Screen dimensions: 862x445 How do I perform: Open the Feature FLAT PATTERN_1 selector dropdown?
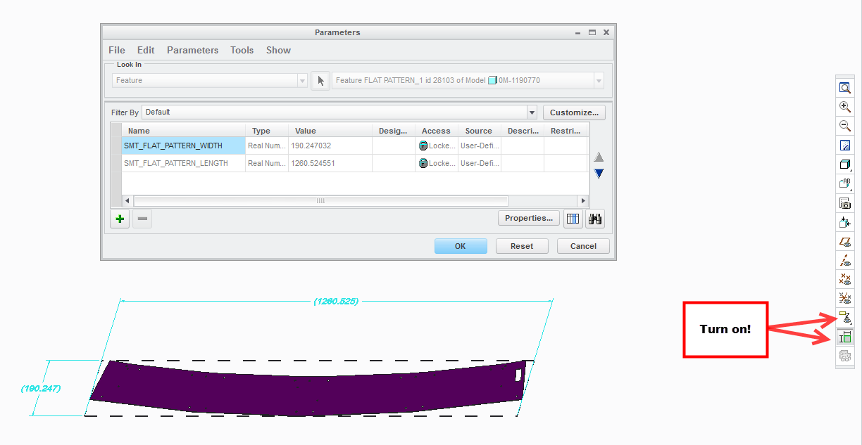(x=599, y=81)
